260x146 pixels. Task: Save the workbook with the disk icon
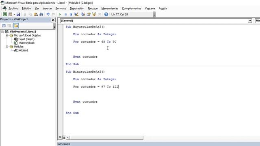(18, 15)
